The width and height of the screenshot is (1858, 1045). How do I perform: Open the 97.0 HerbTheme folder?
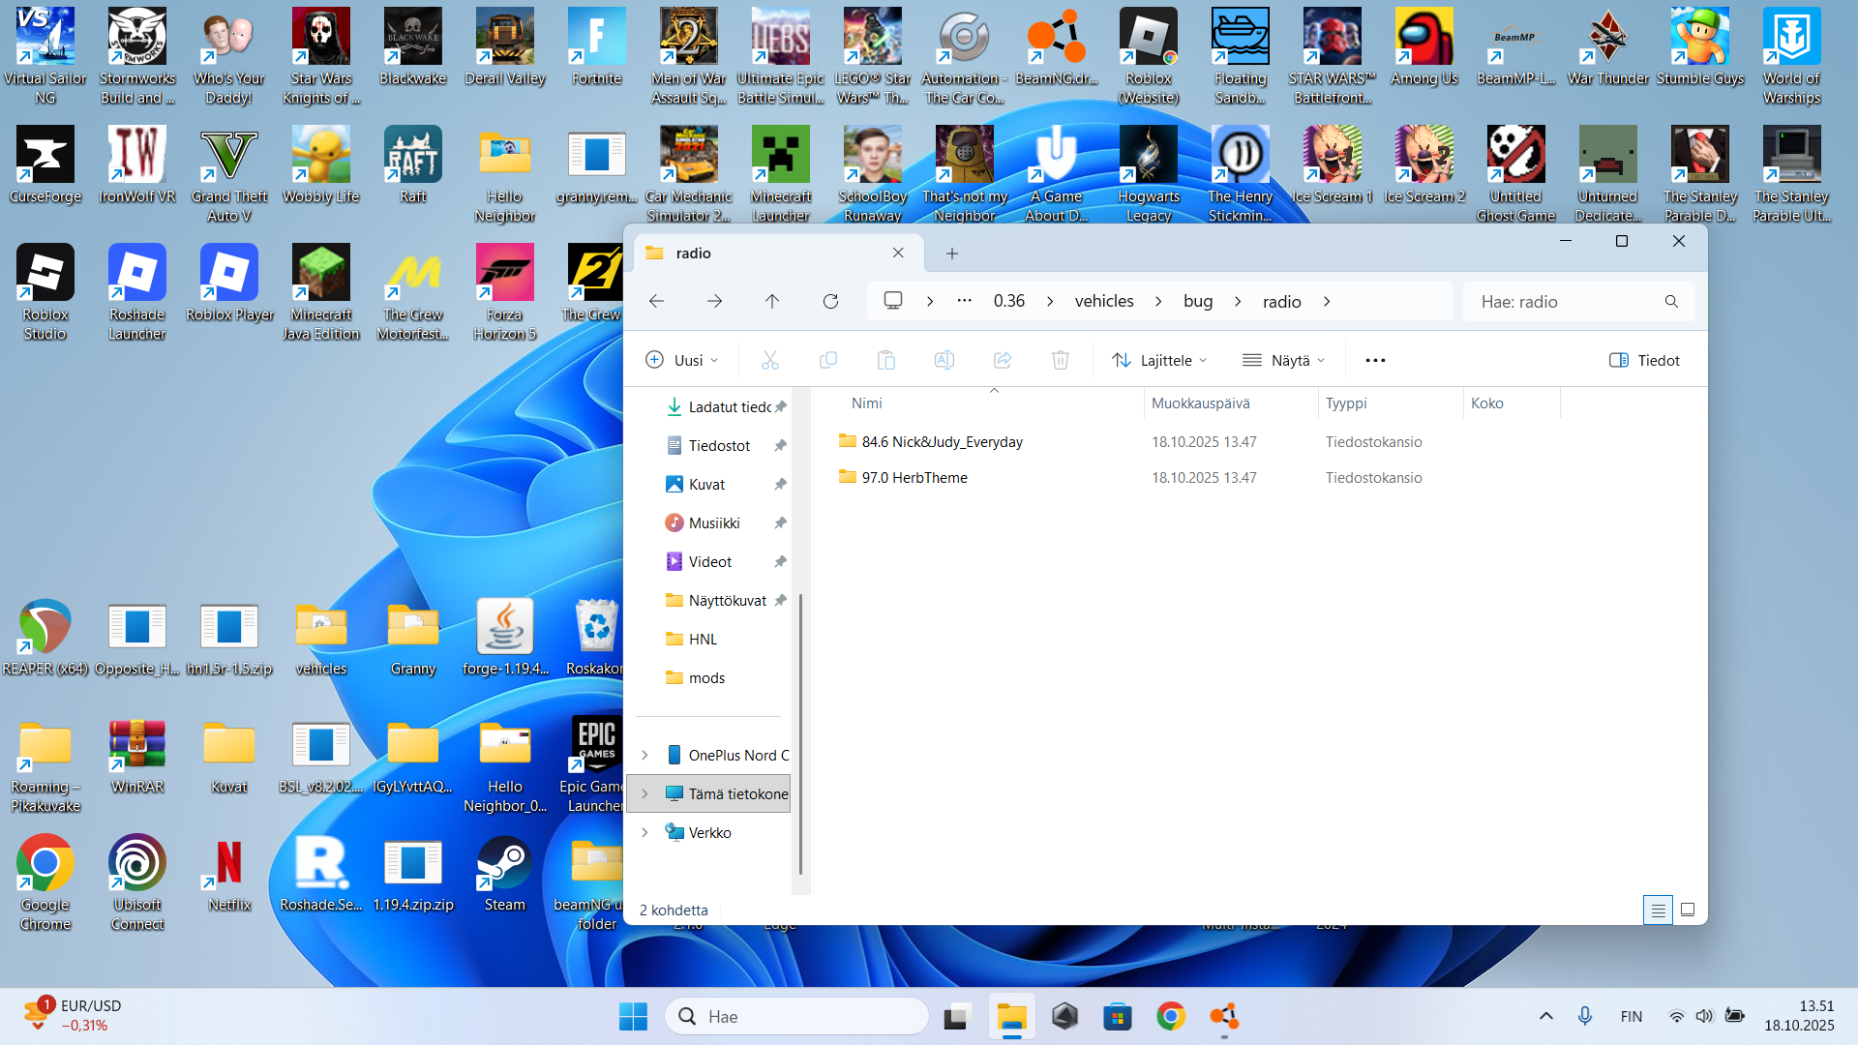click(x=914, y=477)
